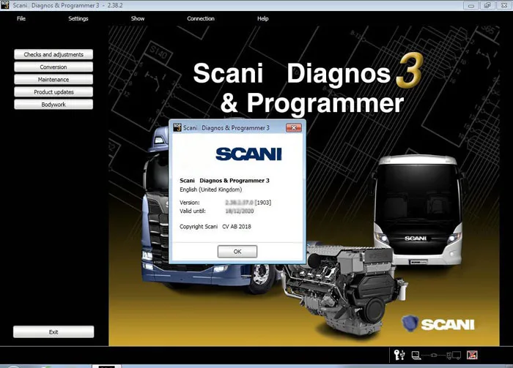
Task: Open the Show menu
Action: [x=138, y=18]
